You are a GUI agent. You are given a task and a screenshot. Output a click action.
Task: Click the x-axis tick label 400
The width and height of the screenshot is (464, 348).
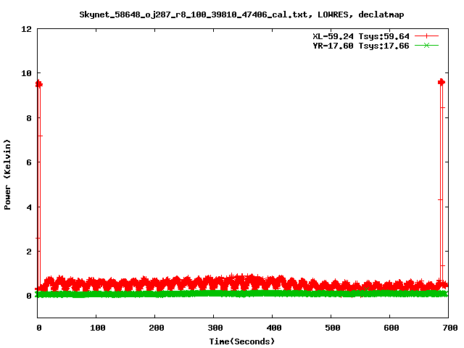pyautogui.click(x=274, y=328)
